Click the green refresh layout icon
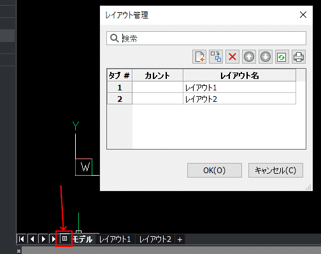The image size is (321, 254). point(282,57)
